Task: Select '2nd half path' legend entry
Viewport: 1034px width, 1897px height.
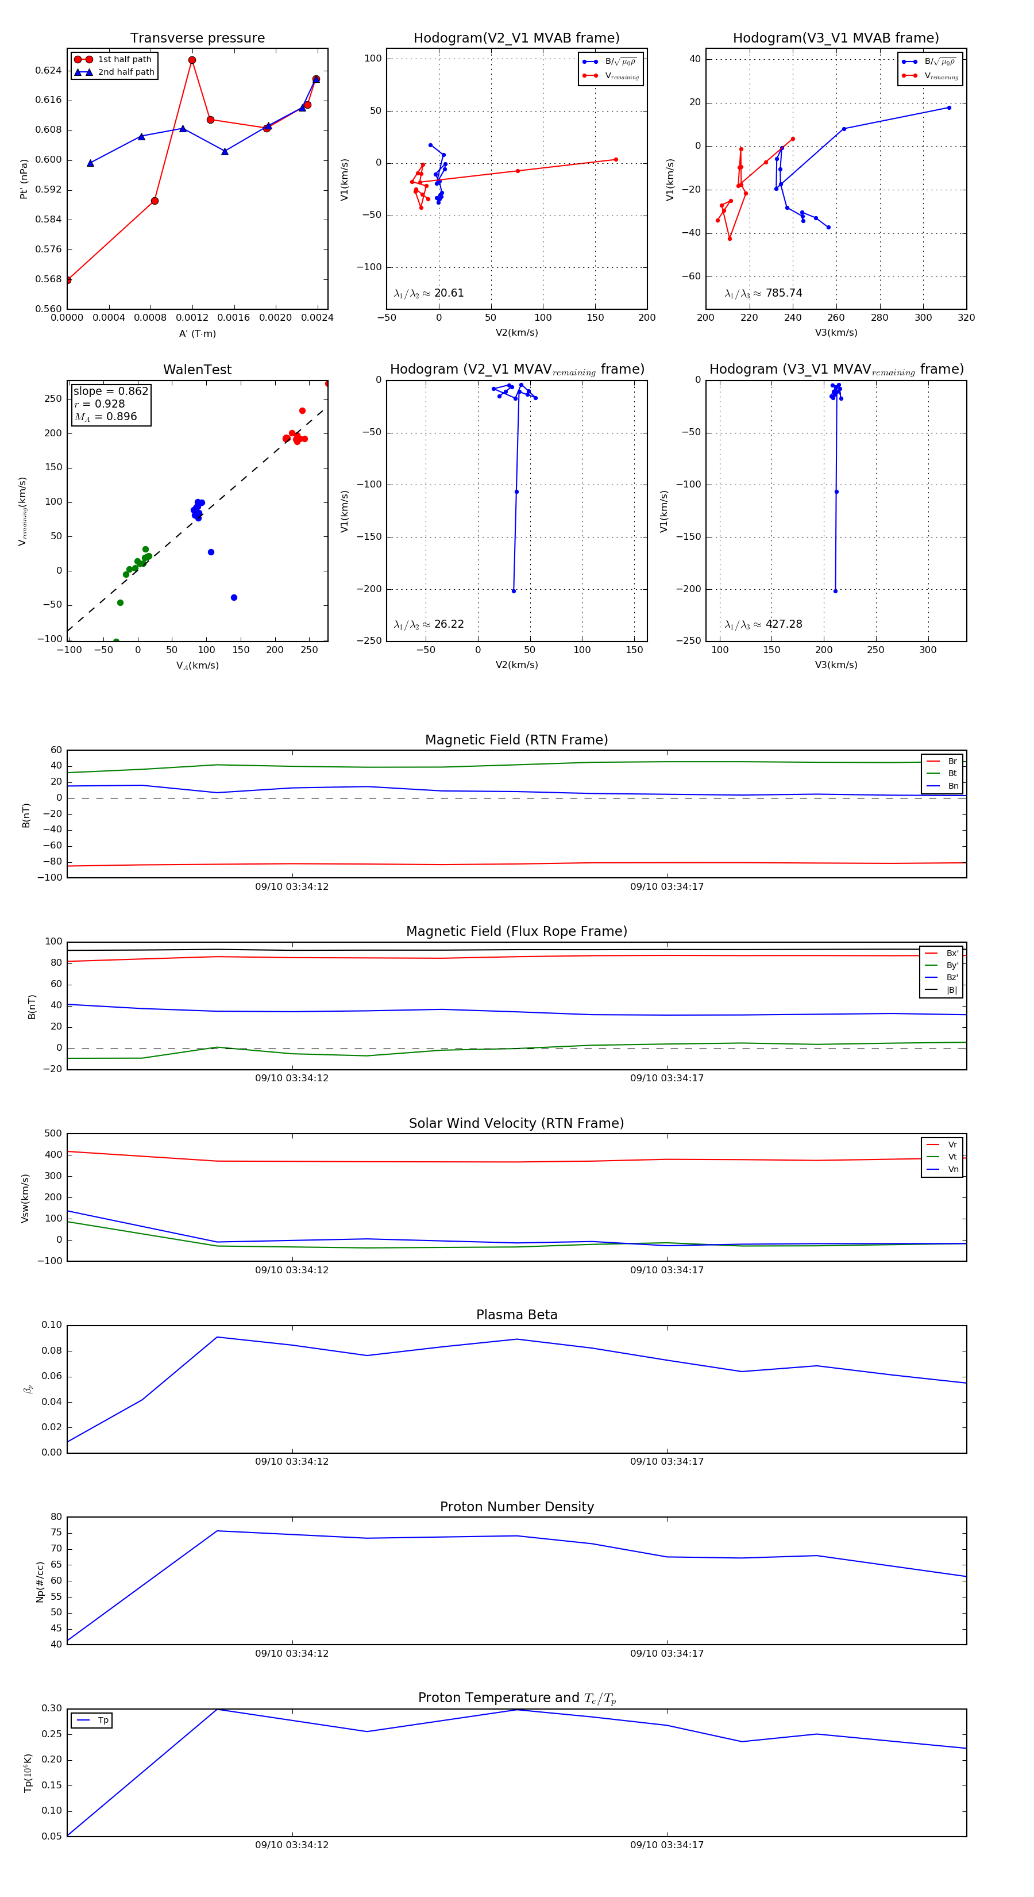Action: click(x=115, y=72)
